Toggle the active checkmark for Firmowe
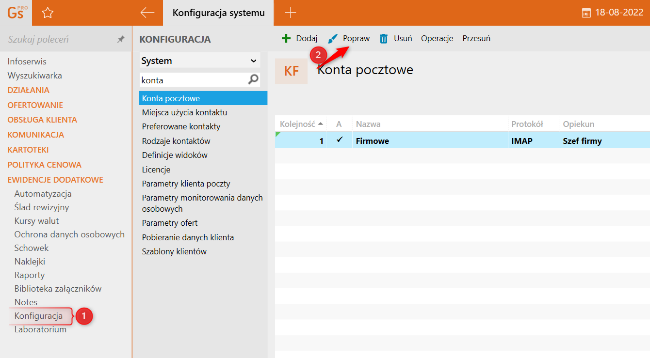This screenshot has height=358, width=650. click(x=340, y=140)
